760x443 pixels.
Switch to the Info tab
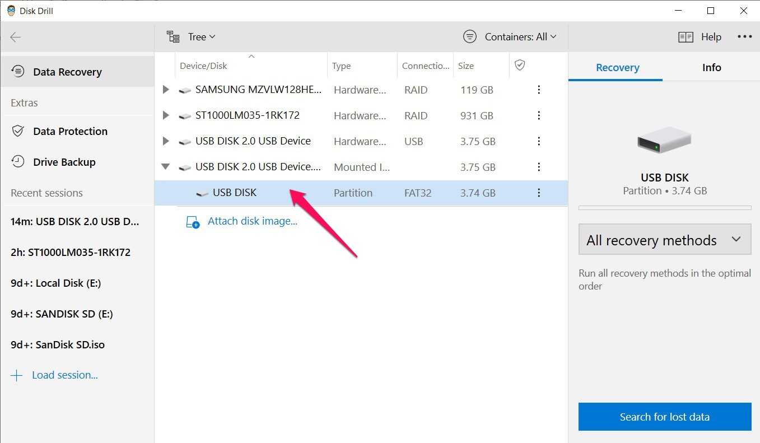pyautogui.click(x=711, y=67)
